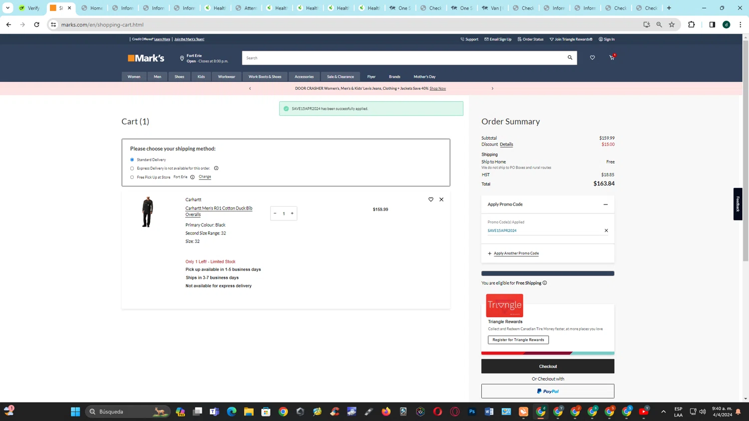The width and height of the screenshot is (749, 421).
Task: Bookmark this page with star icon
Action: pos(672,24)
